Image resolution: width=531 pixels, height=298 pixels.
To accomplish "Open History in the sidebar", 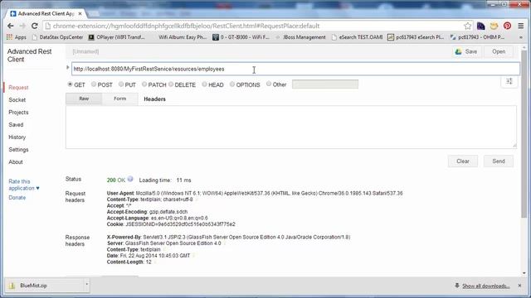I will point(17,137).
